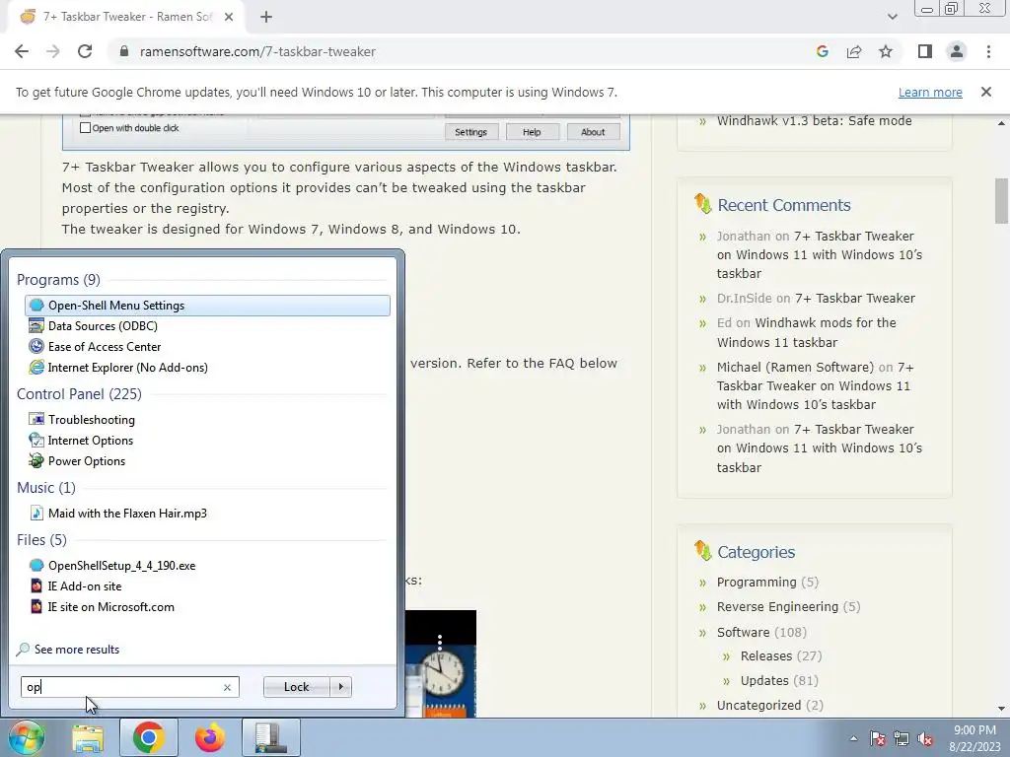
Task: Expand the Programs (9) results header
Action: tap(58, 280)
